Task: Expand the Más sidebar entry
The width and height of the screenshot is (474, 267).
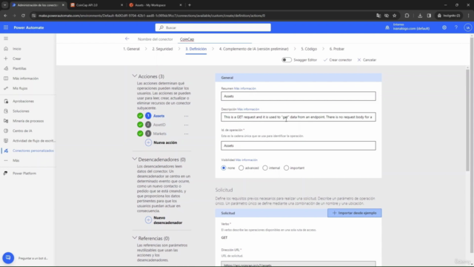Action: (16, 160)
